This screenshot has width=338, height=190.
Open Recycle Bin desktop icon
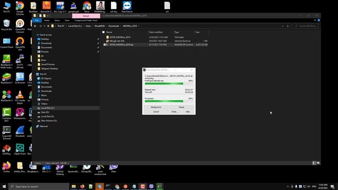7,25
